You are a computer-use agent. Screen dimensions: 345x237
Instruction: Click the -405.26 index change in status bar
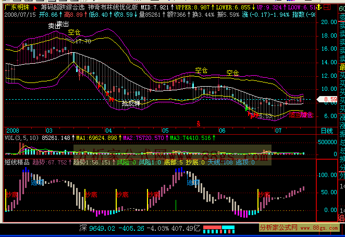coord(131,229)
